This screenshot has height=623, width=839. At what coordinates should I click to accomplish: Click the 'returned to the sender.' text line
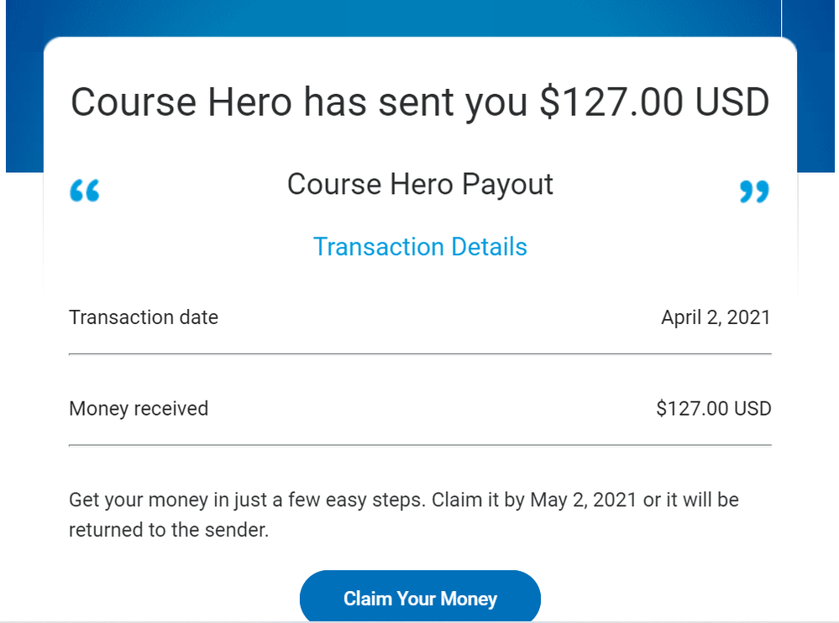coord(169,530)
